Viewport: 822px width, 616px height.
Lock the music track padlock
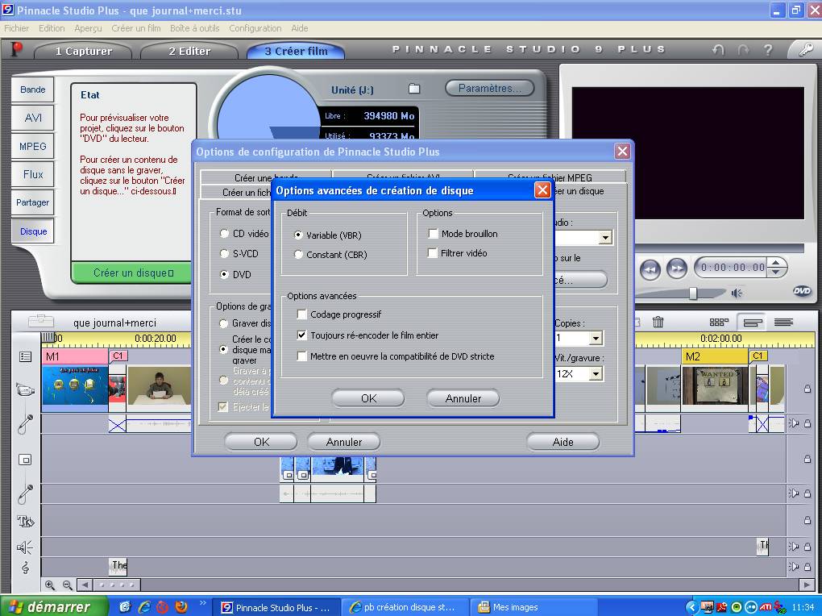coord(807,567)
